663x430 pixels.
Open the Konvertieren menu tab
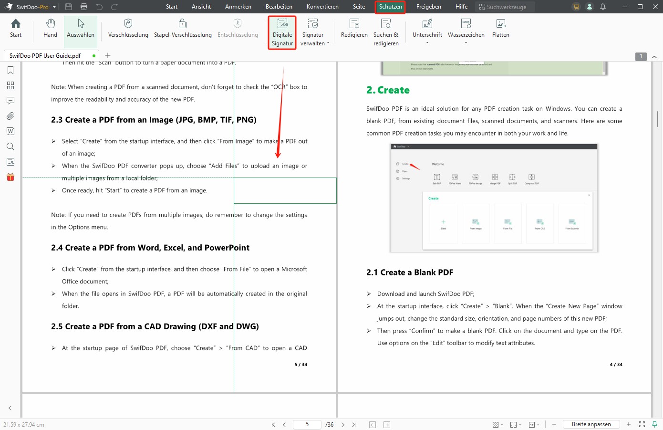click(x=322, y=7)
